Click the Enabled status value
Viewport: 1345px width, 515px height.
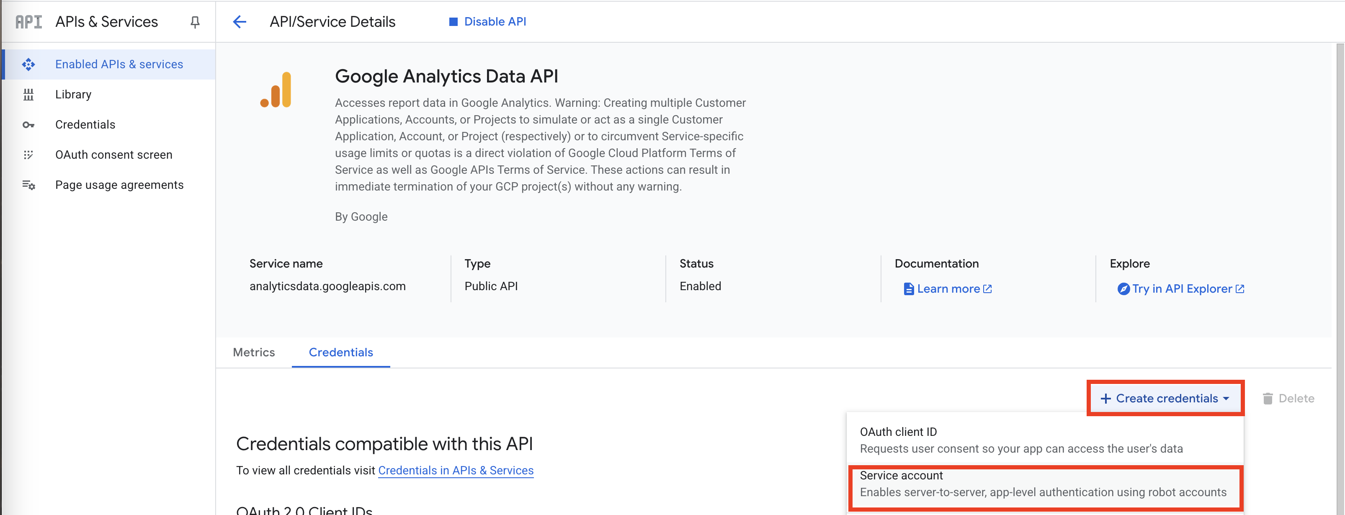(x=700, y=286)
